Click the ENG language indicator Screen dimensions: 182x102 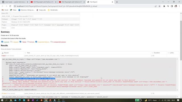point(169,100)
